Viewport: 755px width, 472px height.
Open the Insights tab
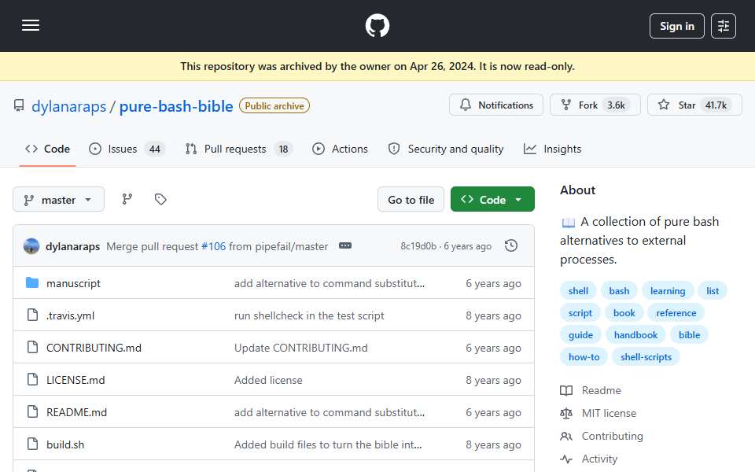click(552, 149)
